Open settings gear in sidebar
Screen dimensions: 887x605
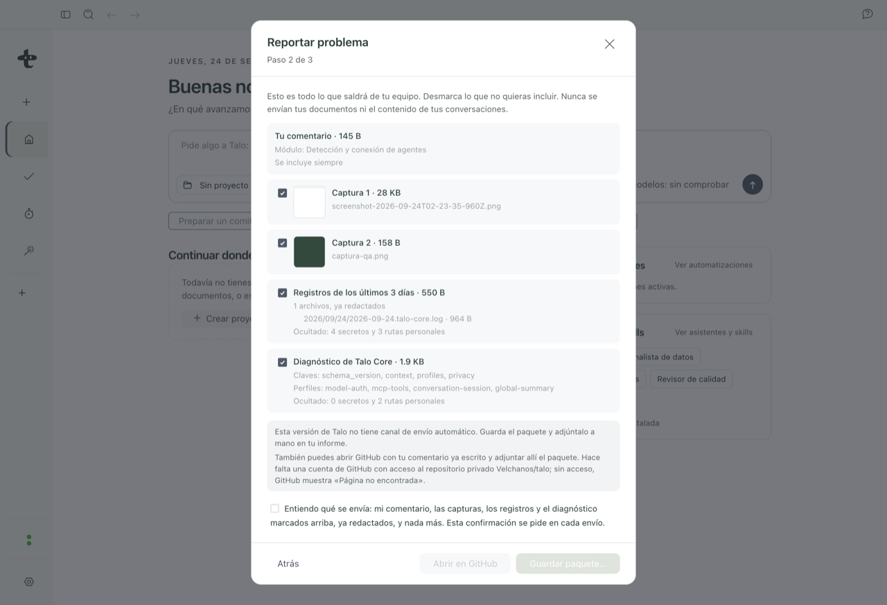[28, 582]
